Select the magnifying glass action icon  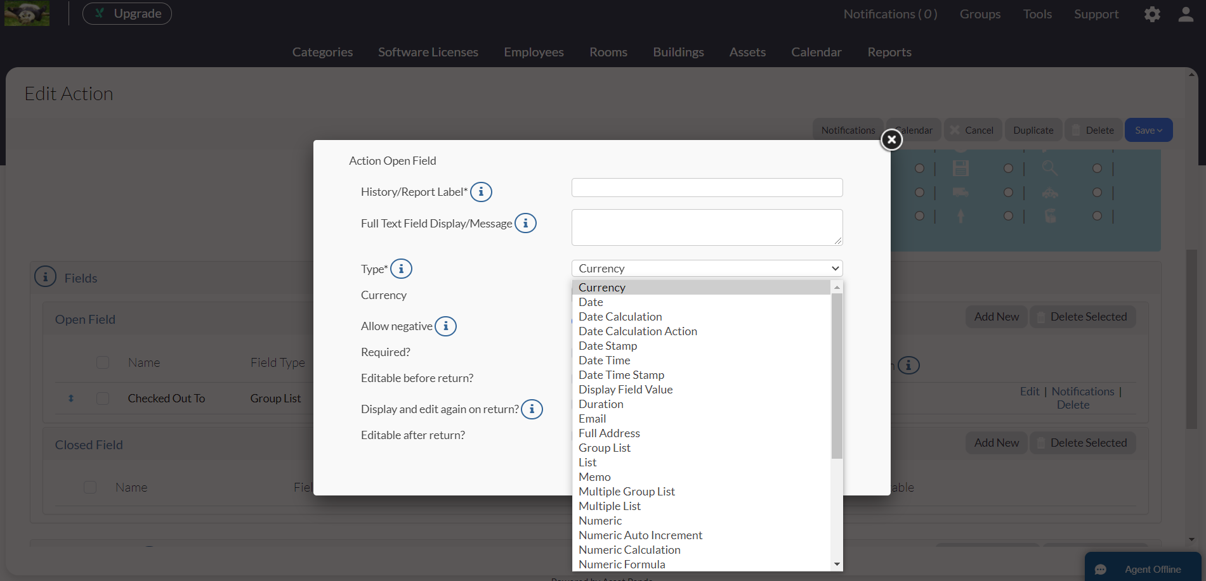click(x=1050, y=168)
